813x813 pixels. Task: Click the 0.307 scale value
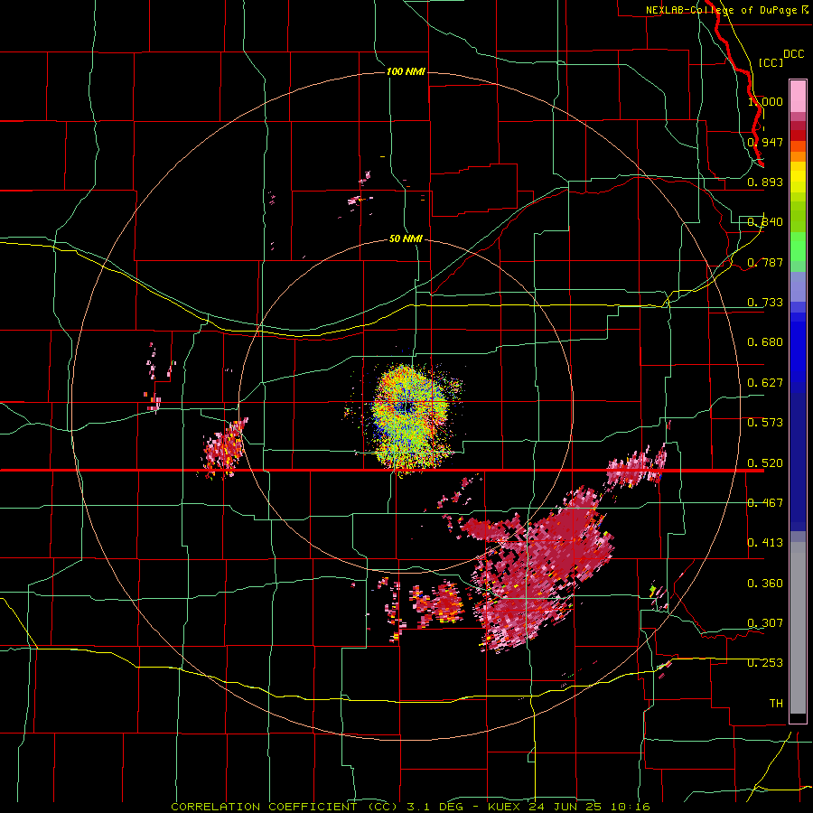point(765,623)
